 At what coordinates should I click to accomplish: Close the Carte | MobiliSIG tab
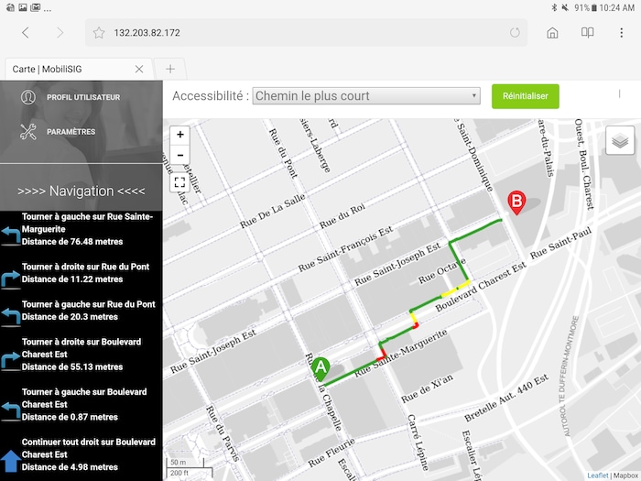pos(139,69)
